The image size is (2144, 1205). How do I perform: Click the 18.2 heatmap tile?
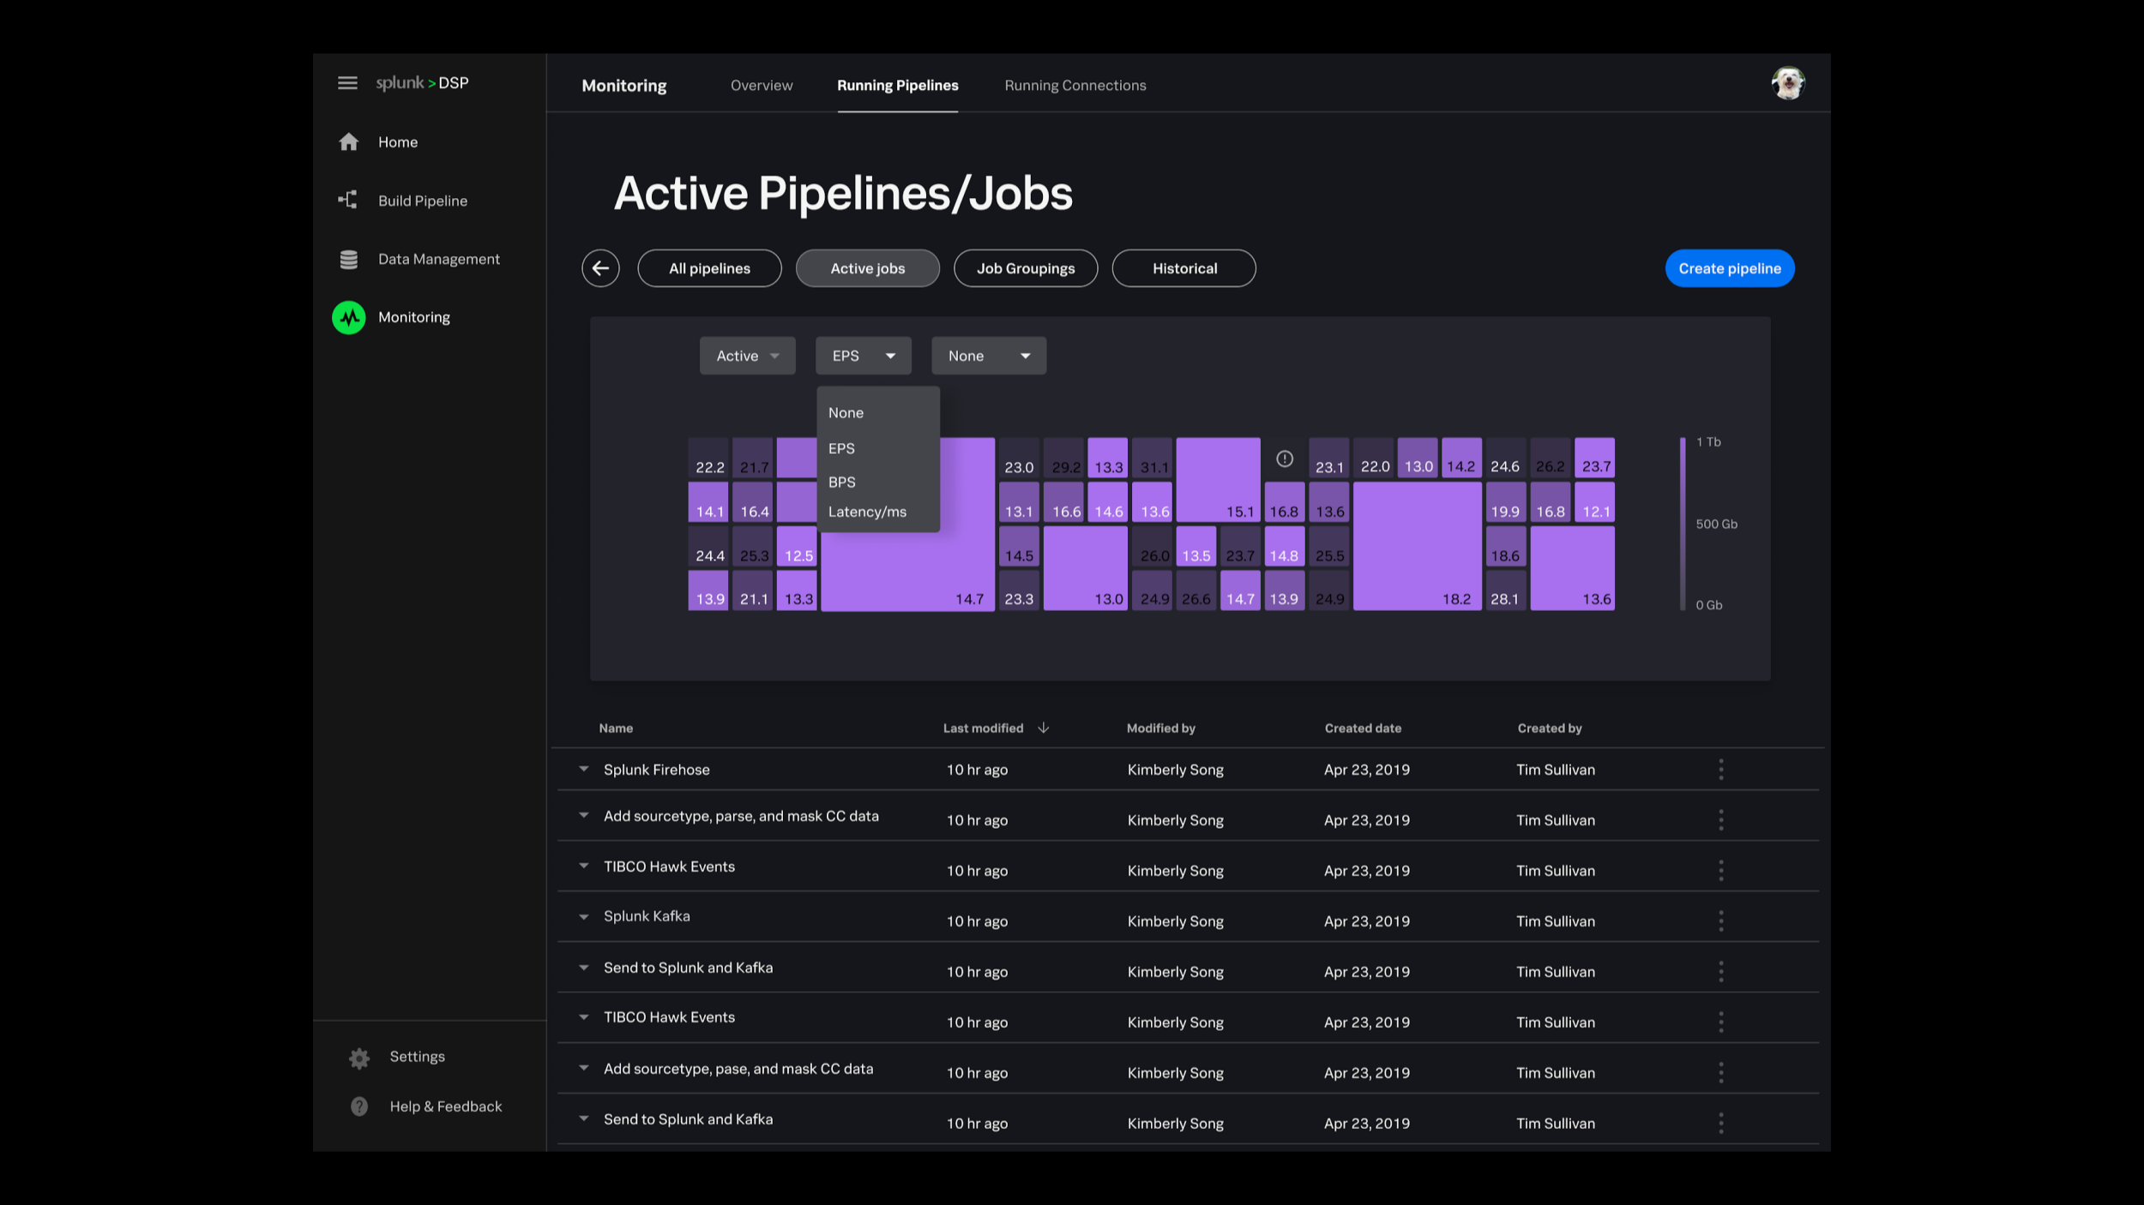pyautogui.click(x=1417, y=547)
